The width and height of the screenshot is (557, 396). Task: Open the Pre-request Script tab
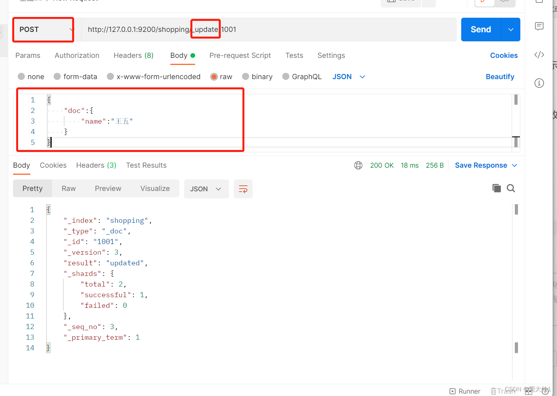click(x=240, y=56)
